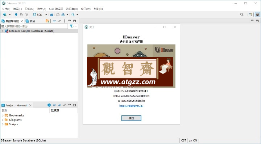Viewport: 261px width, 144px height.
Task: Open the 文件(F) menu
Action: [x=6, y=9]
